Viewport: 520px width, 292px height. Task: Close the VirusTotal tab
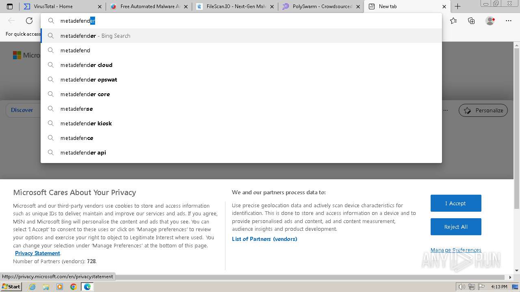click(x=100, y=6)
